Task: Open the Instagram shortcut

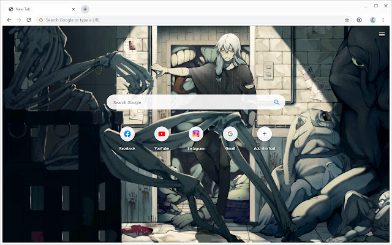Action: click(196, 134)
